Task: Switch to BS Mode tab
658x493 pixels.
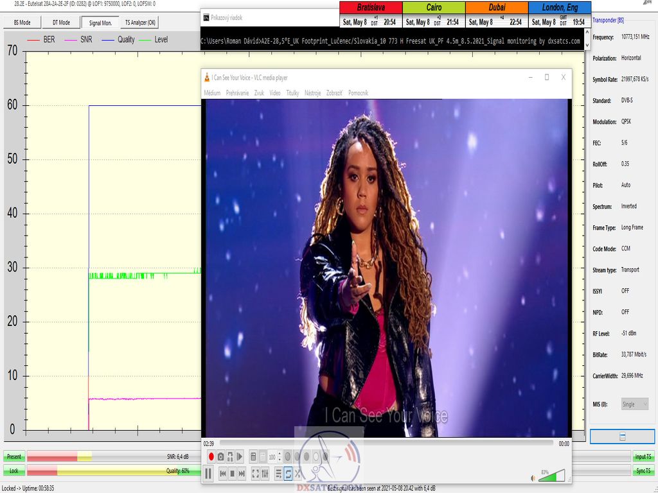Action: pyautogui.click(x=22, y=22)
